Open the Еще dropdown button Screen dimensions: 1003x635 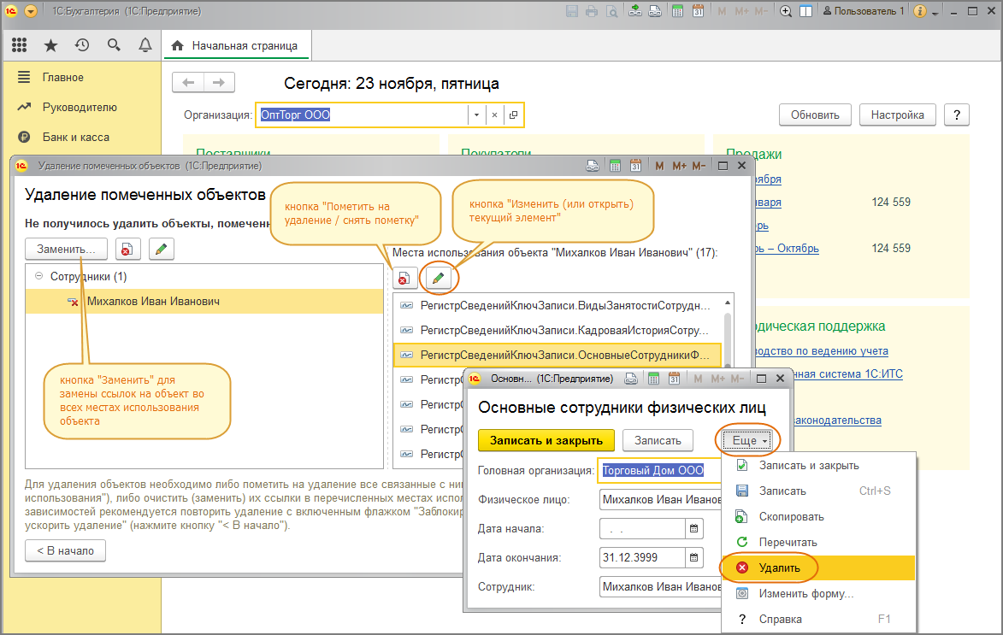[748, 440]
